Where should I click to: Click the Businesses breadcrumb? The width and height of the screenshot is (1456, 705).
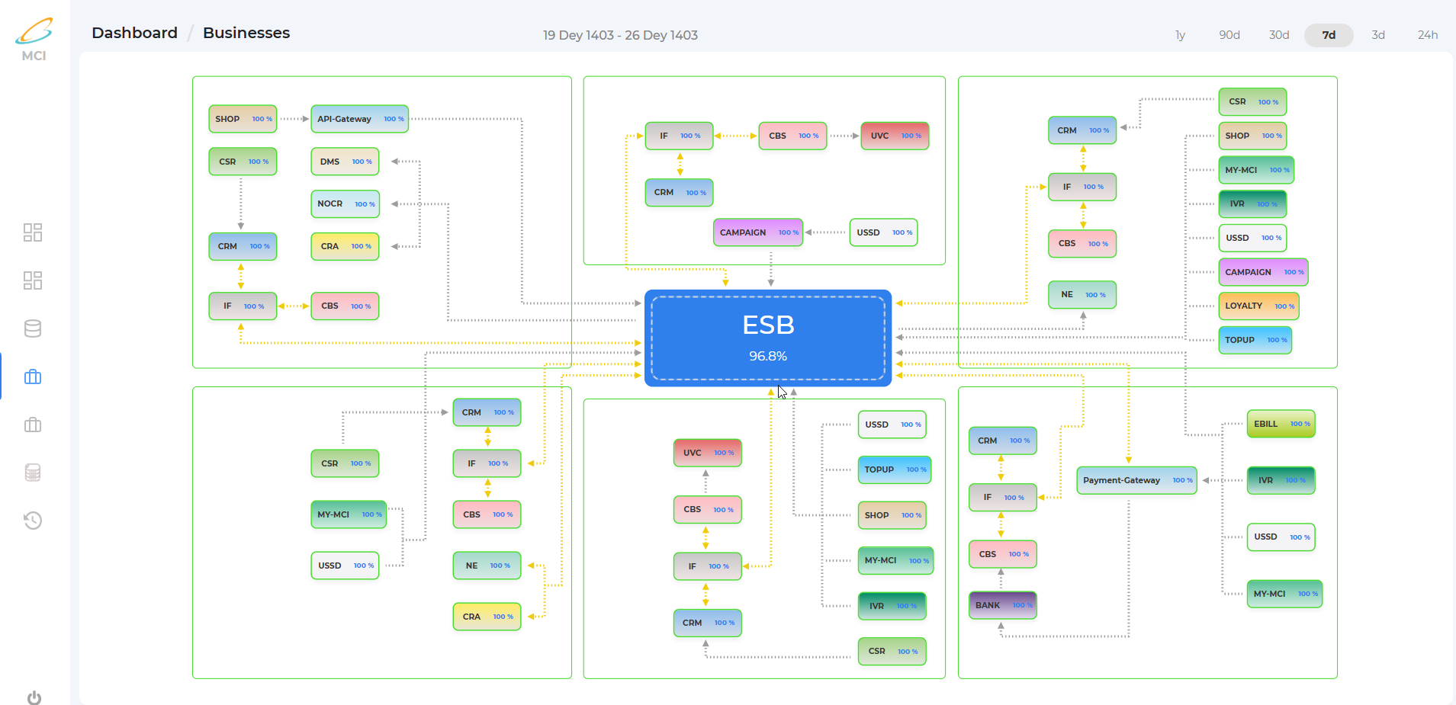[246, 33]
